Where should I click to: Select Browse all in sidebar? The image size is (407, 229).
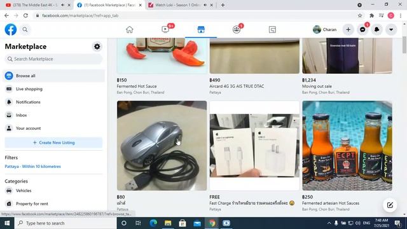pos(53,76)
